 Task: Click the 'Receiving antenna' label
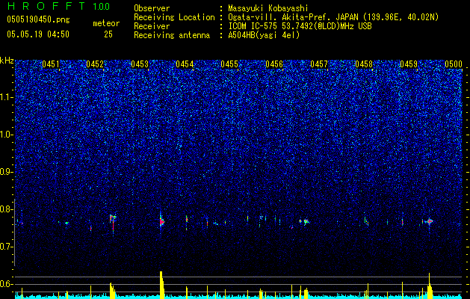click(172, 35)
